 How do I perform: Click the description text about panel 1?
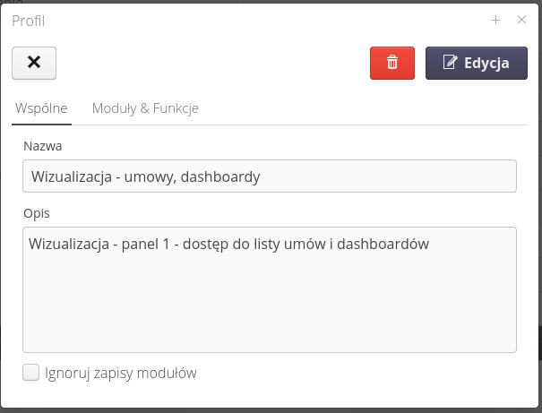tap(230, 243)
